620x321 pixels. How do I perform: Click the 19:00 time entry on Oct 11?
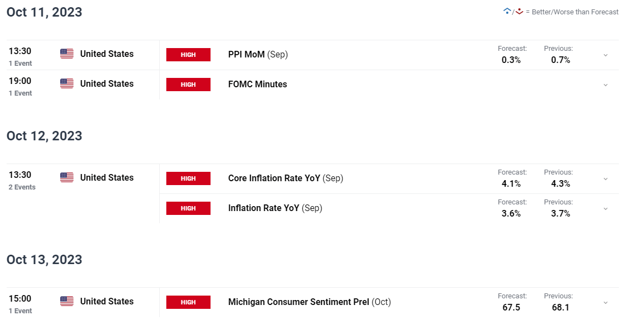pos(20,81)
